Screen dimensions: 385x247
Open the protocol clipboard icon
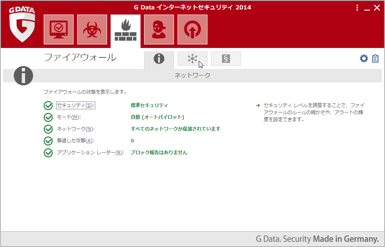[375, 59]
